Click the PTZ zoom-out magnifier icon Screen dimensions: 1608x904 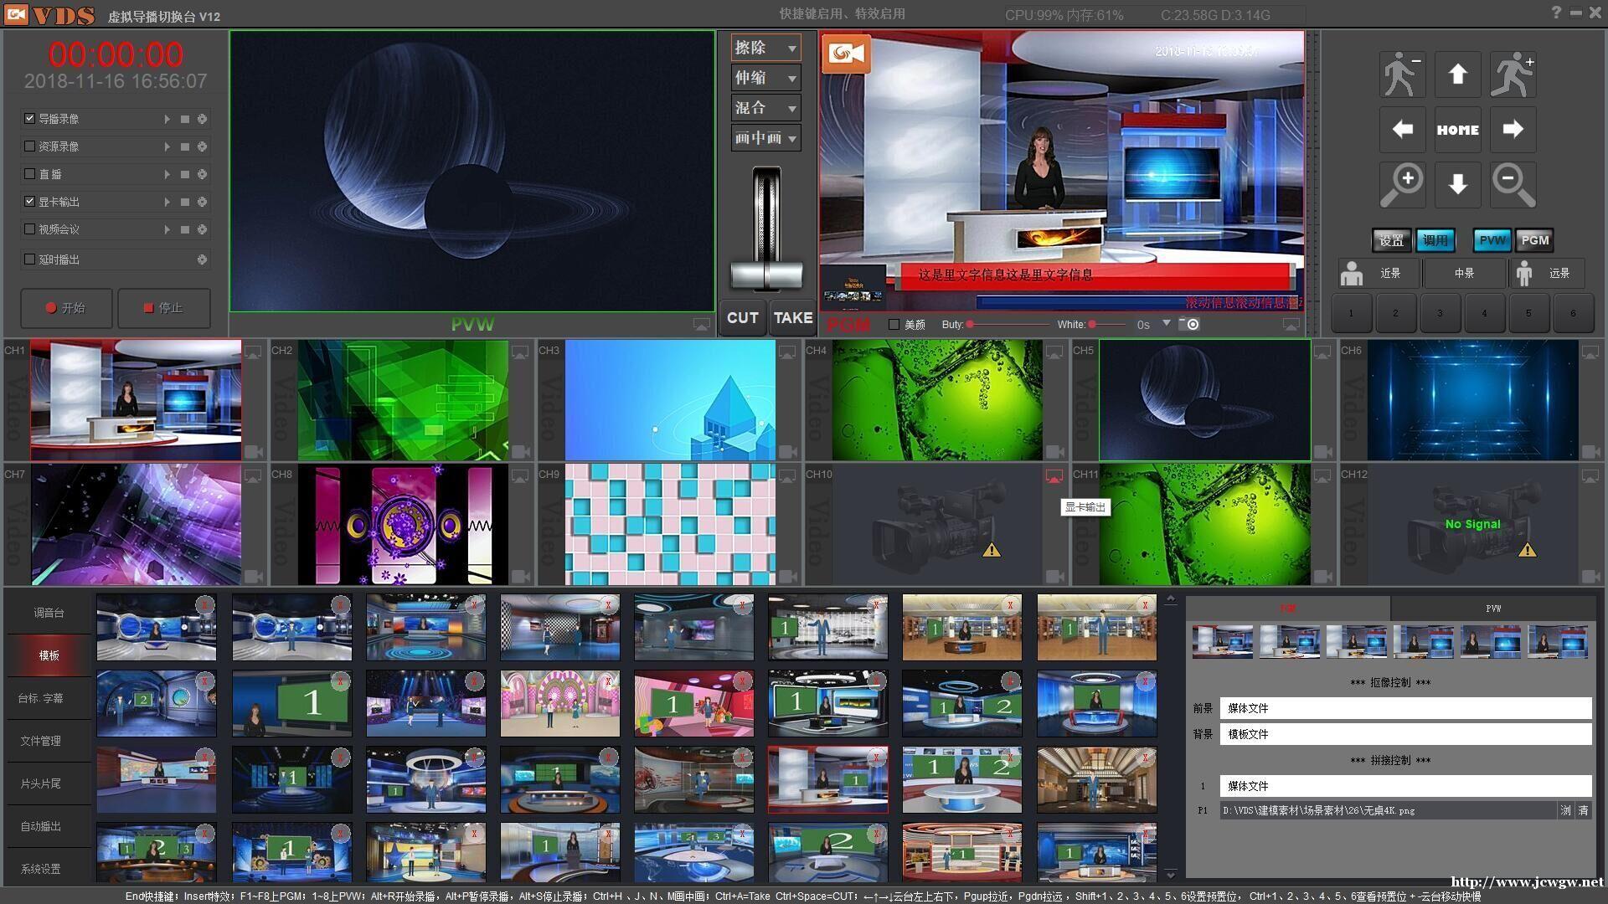(x=1513, y=184)
